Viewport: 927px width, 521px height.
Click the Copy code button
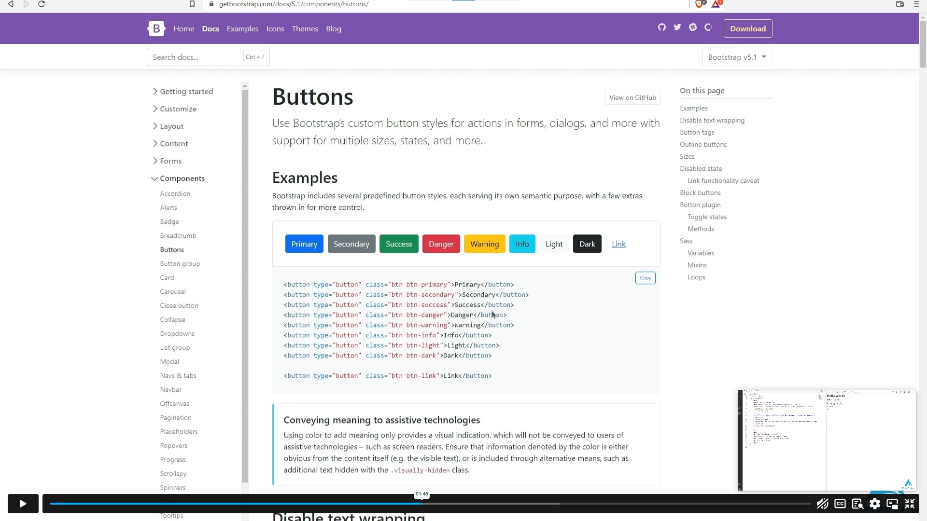click(646, 277)
